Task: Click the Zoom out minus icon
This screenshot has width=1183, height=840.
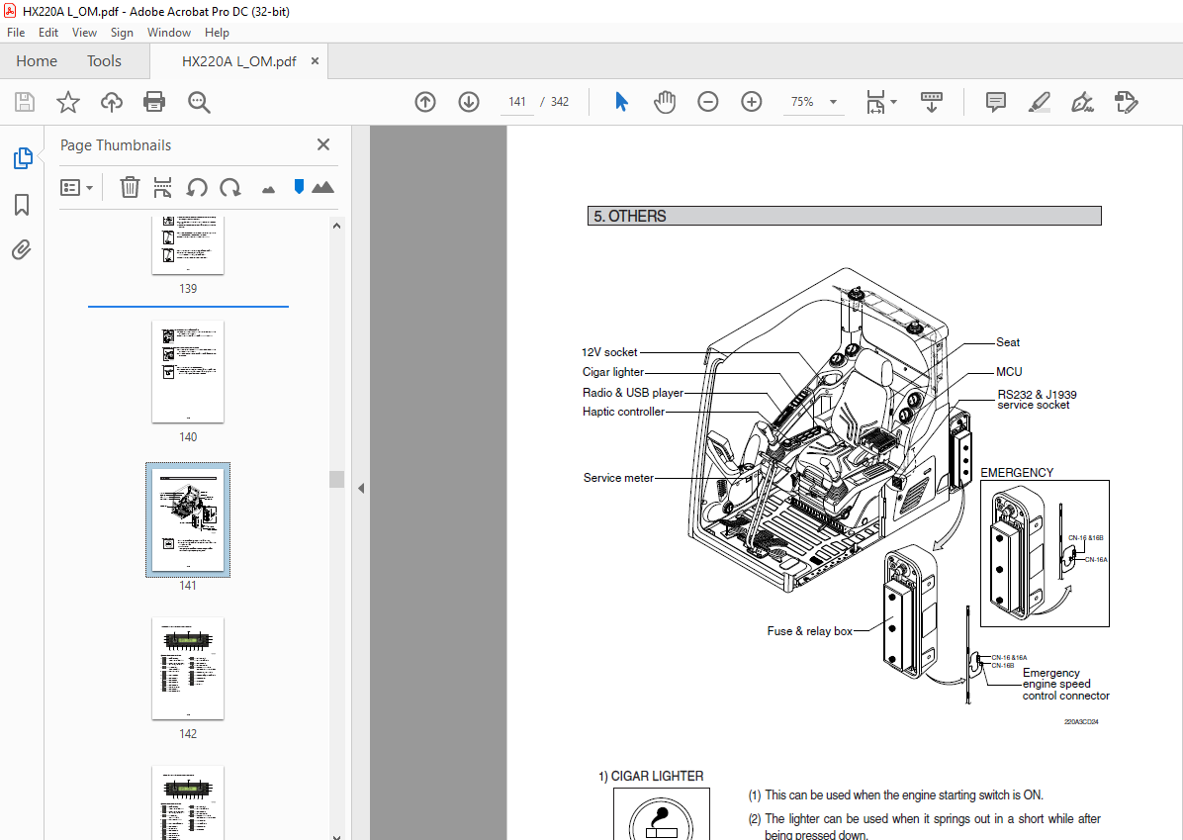Action: click(708, 102)
